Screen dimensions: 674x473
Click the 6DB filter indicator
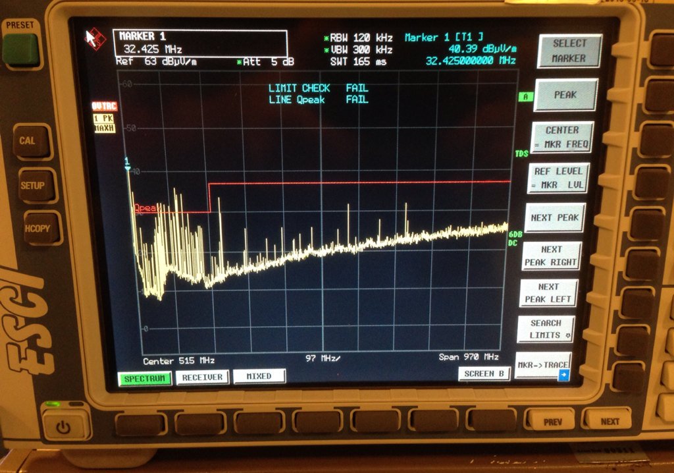515,235
